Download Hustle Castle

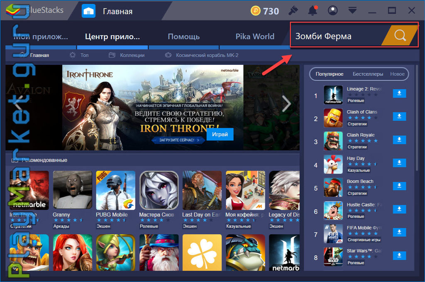pyautogui.click(x=399, y=209)
